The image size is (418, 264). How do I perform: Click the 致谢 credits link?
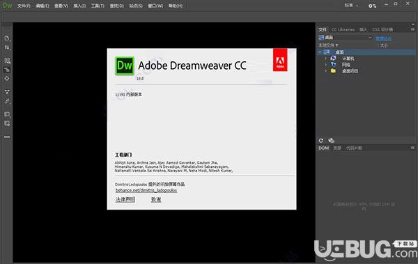156,199
